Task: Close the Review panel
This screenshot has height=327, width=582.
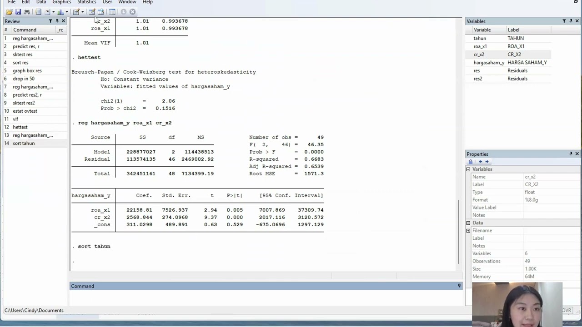Action: pyautogui.click(x=63, y=21)
